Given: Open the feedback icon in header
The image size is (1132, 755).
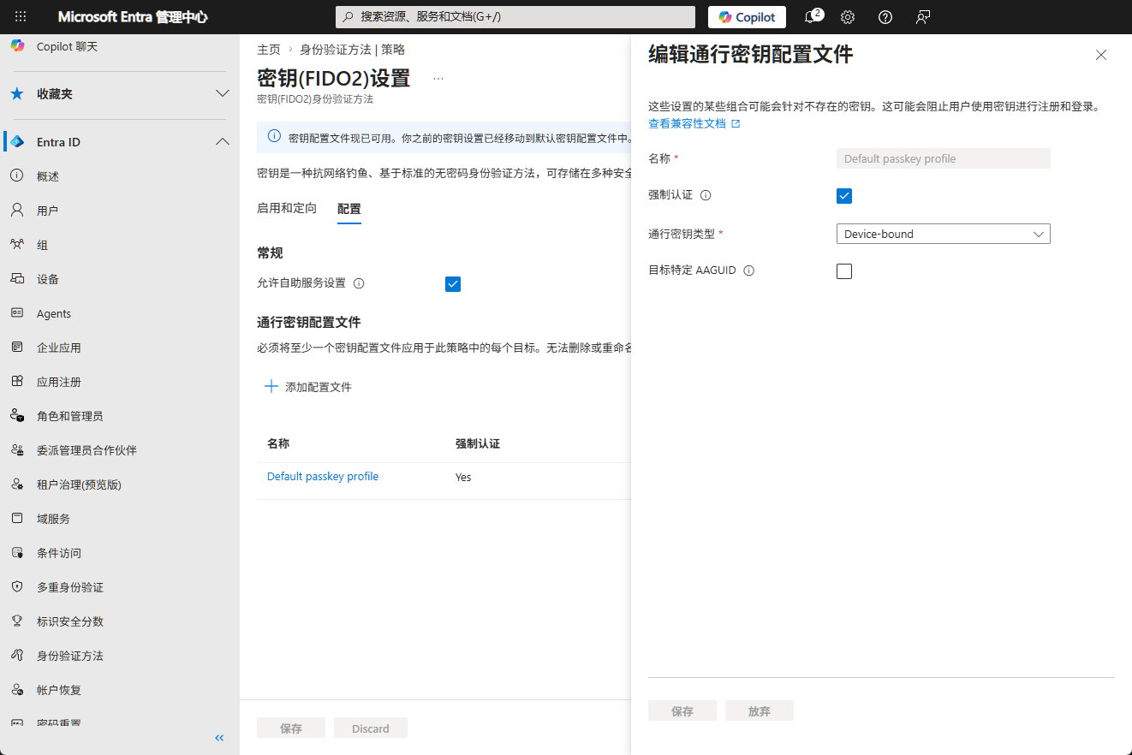Looking at the screenshot, I should pyautogui.click(x=923, y=17).
